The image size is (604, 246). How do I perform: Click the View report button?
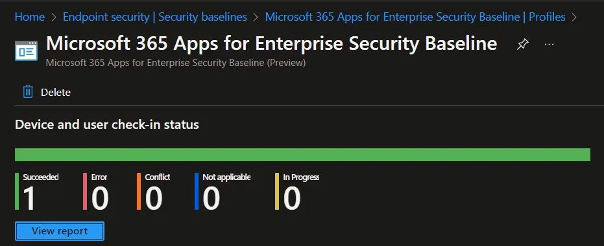60,231
